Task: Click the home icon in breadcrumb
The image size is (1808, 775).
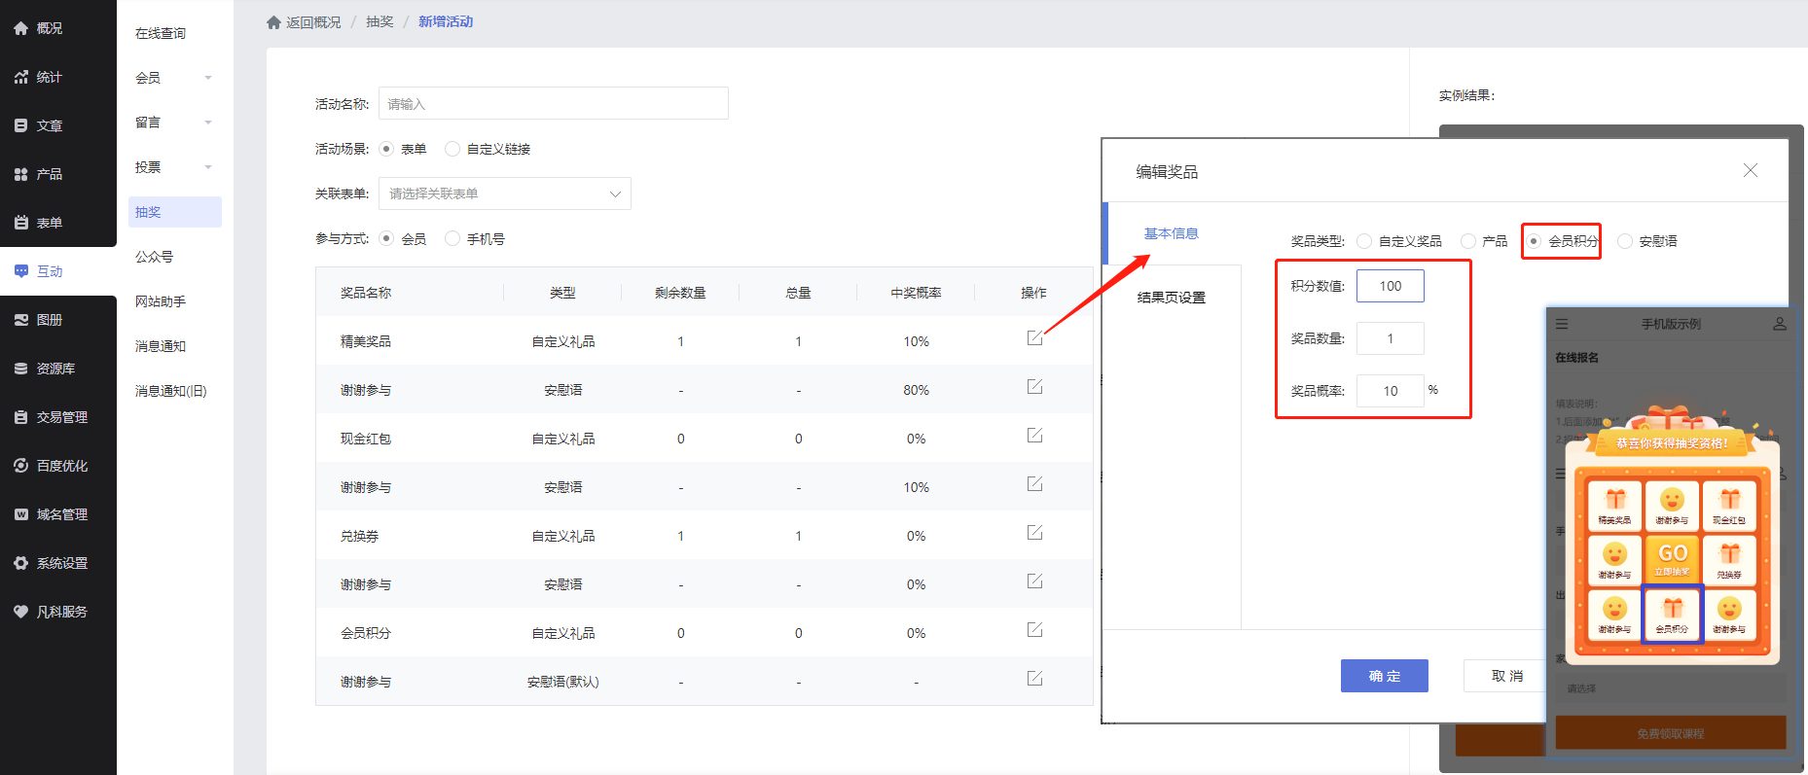Action: 273,22
